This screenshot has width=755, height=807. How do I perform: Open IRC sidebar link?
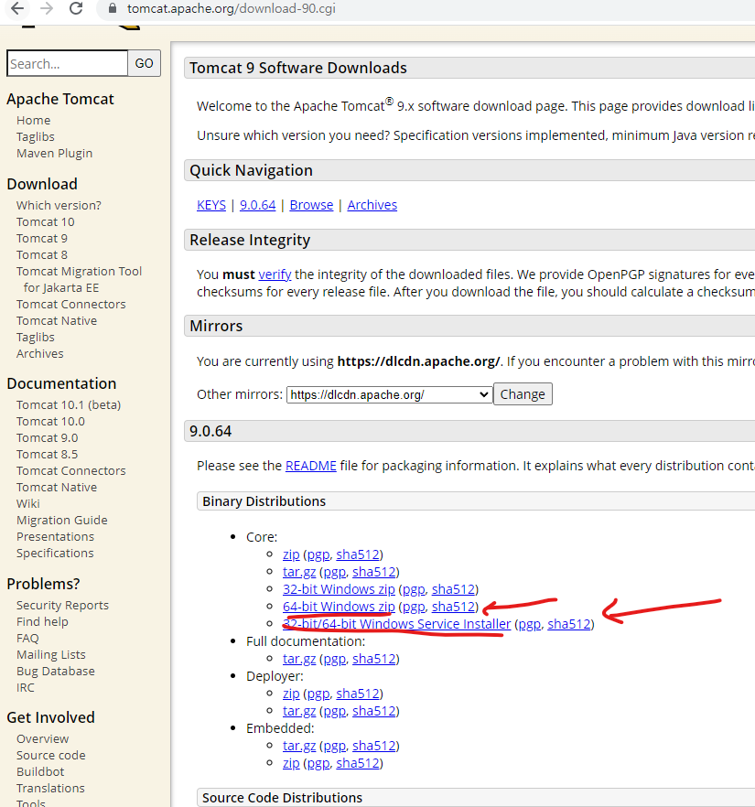pos(26,688)
